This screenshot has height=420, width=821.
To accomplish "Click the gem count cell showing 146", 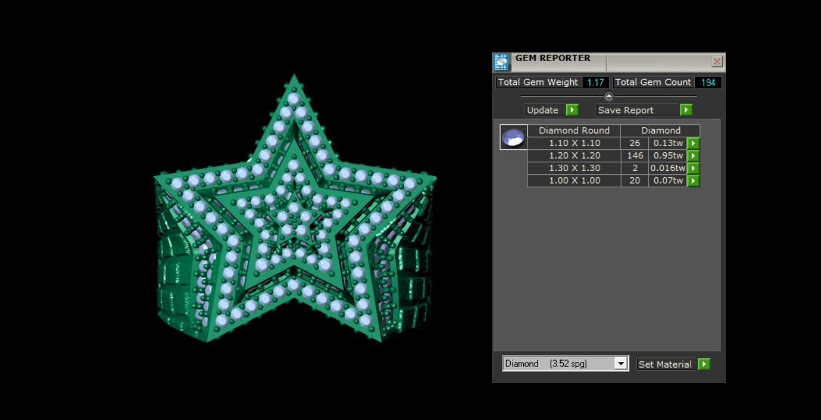I will 635,155.
